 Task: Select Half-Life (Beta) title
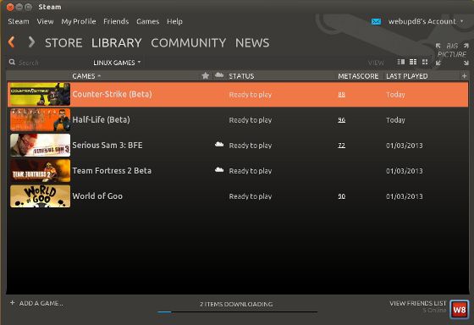[x=102, y=119]
